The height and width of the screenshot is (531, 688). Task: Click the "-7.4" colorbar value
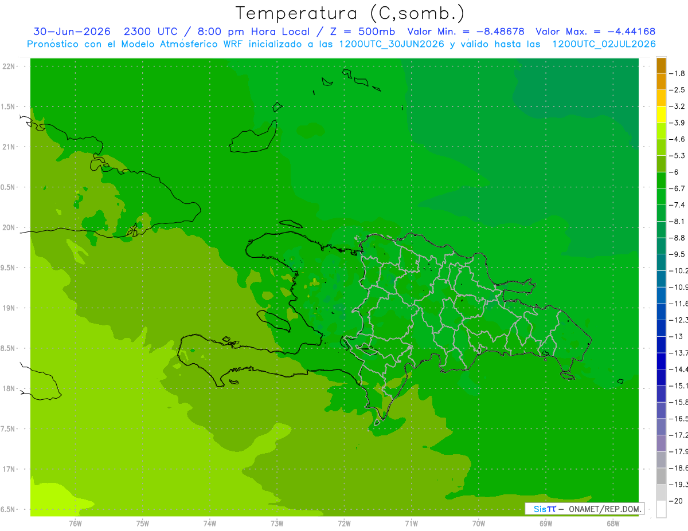pos(678,204)
